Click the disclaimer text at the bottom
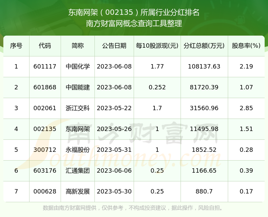The image size is (268, 217). click(133, 208)
